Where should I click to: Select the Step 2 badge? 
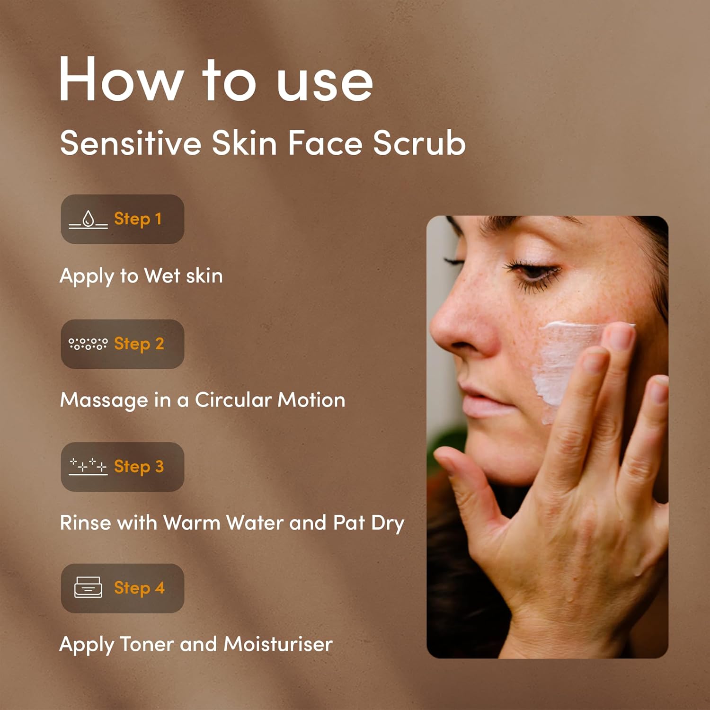[123, 344]
